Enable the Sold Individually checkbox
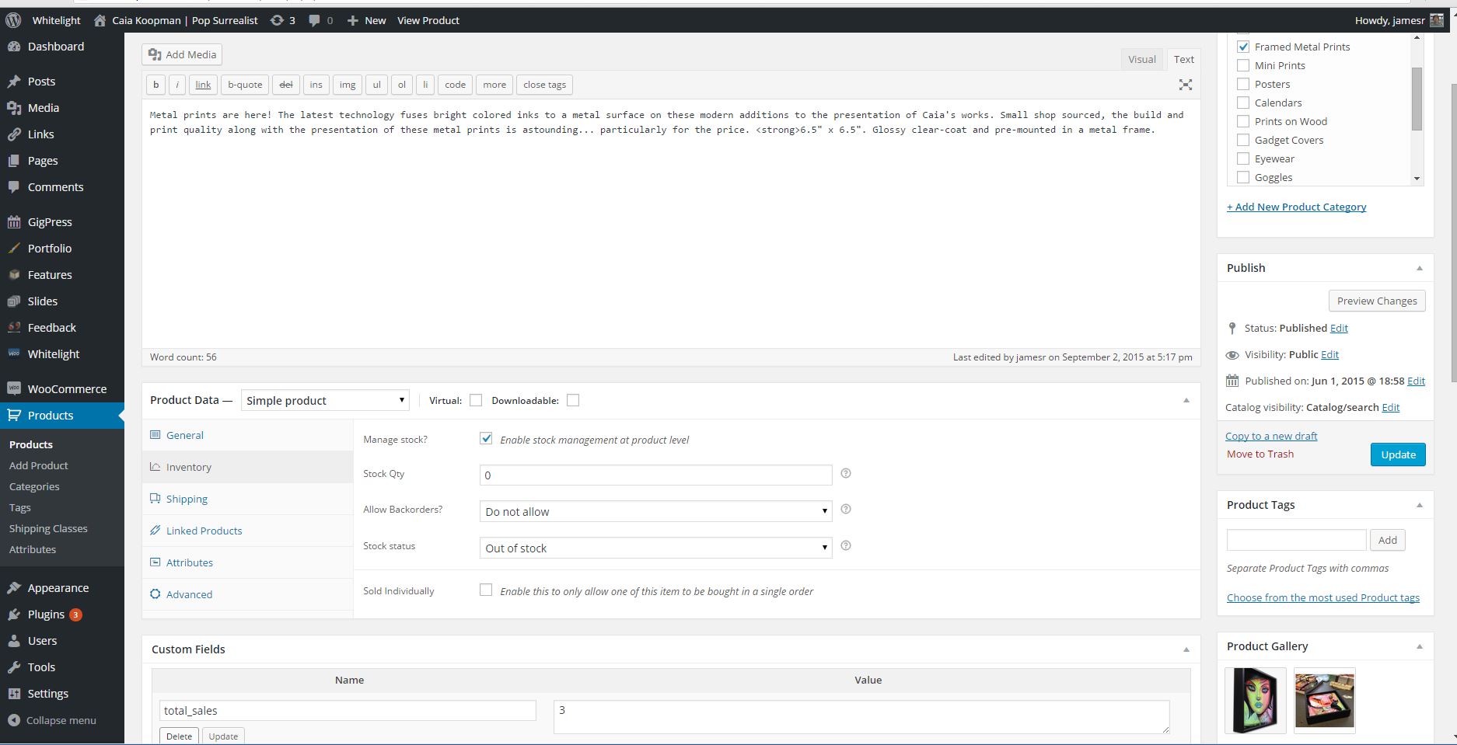This screenshot has width=1457, height=745. (486, 590)
